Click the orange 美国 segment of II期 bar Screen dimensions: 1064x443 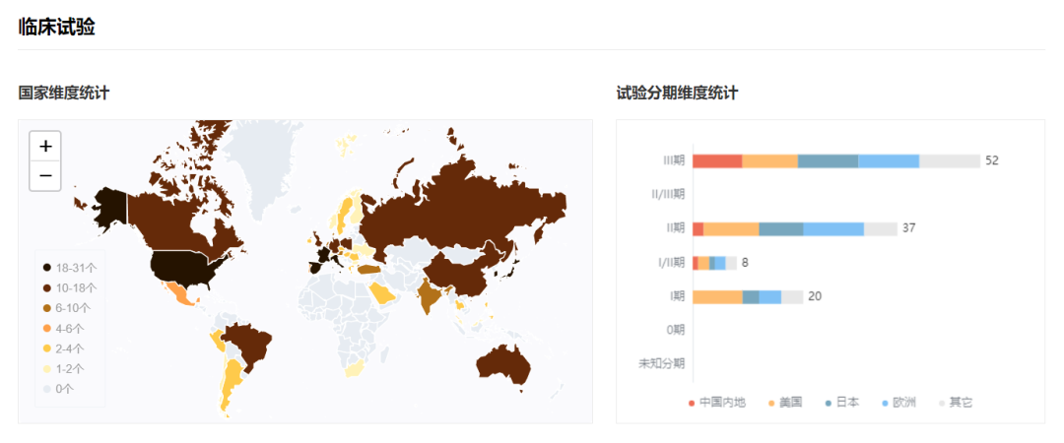point(731,228)
